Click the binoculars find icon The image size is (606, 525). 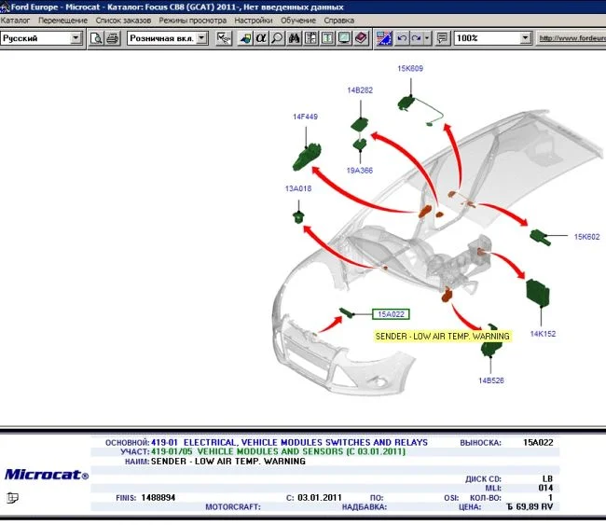tap(294, 38)
